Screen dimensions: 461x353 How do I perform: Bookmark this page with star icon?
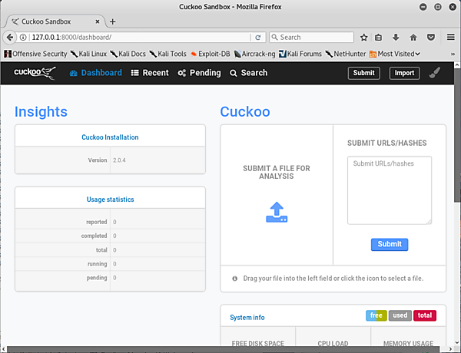363,37
